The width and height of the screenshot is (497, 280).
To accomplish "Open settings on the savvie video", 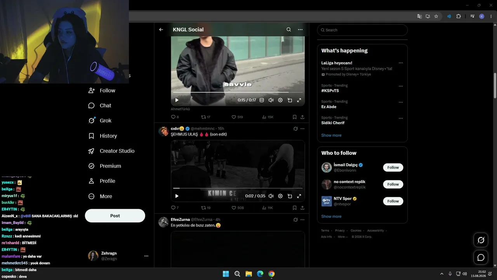I will pyautogui.click(x=280, y=100).
